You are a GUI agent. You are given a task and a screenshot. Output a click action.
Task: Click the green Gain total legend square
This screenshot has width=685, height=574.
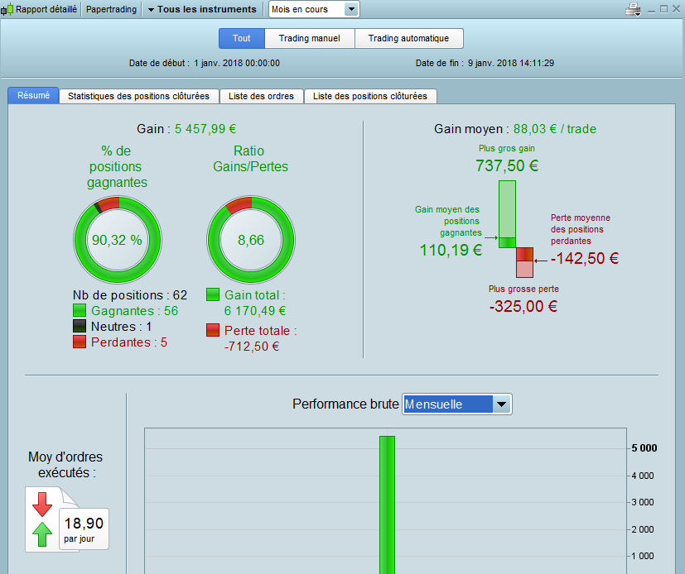pyautogui.click(x=213, y=294)
